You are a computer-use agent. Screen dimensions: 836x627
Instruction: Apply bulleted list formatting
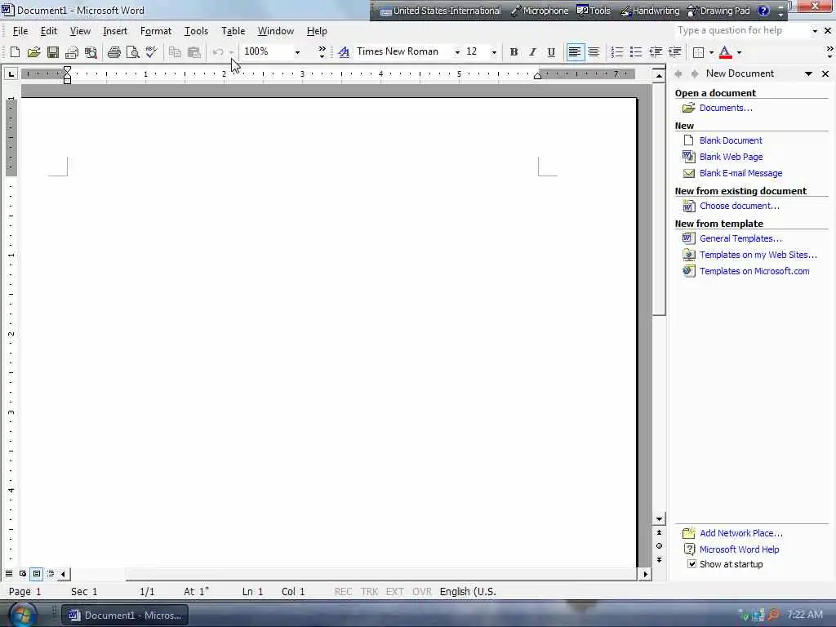[x=635, y=52]
